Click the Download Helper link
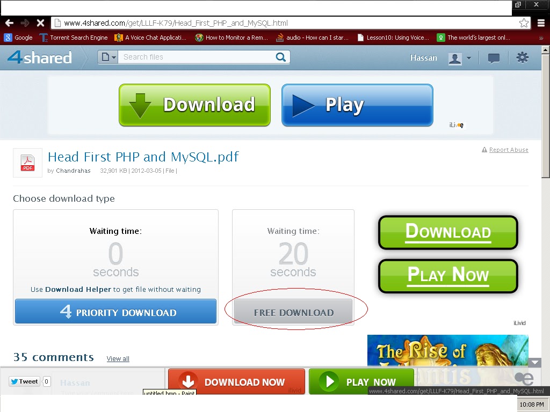Viewport: 550px width, 412px height. tap(78, 289)
